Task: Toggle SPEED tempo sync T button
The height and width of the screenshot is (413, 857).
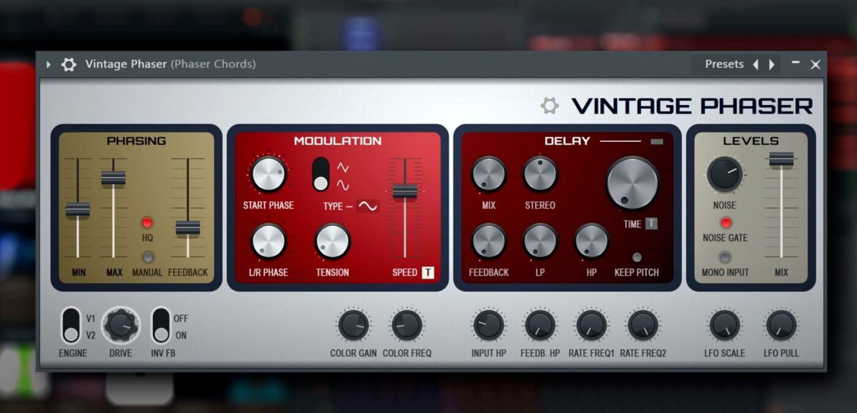Action: pyautogui.click(x=428, y=272)
